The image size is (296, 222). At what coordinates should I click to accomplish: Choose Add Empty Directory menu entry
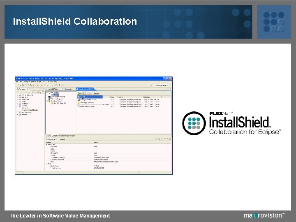(90, 103)
